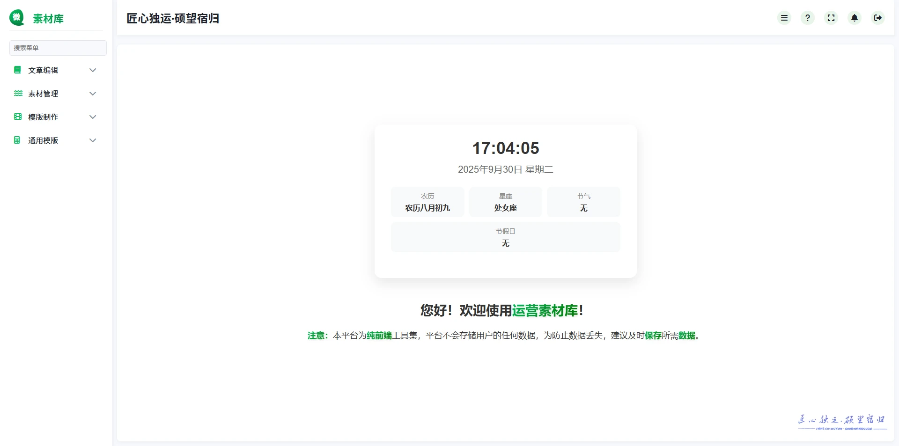Click the hamburger menu icon in the header
The height and width of the screenshot is (446, 899).
(x=784, y=18)
